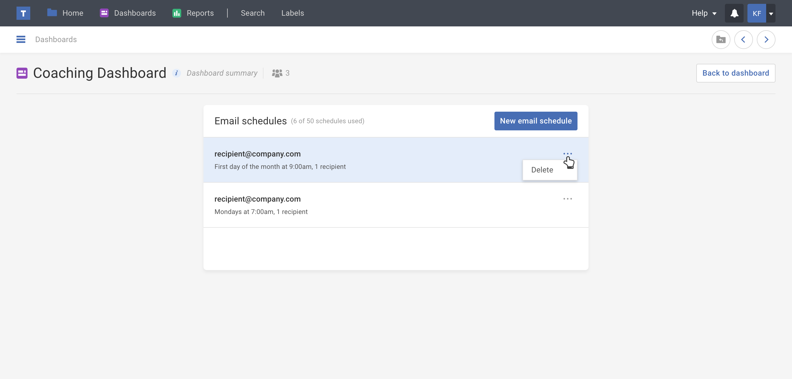Click the New email schedule button
This screenshot has height=379, width=792.
click(x=536, y=121)
